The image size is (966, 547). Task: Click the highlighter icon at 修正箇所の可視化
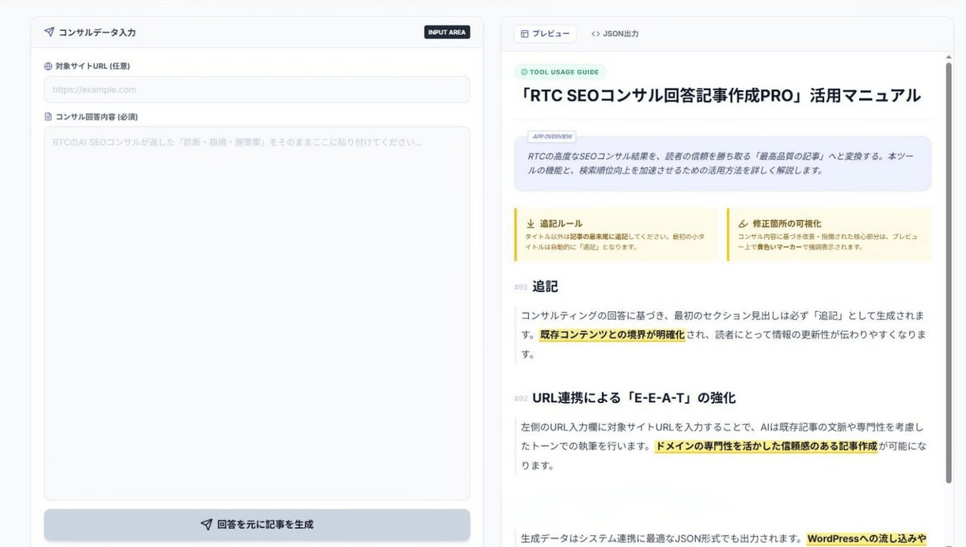click(743, 224)
